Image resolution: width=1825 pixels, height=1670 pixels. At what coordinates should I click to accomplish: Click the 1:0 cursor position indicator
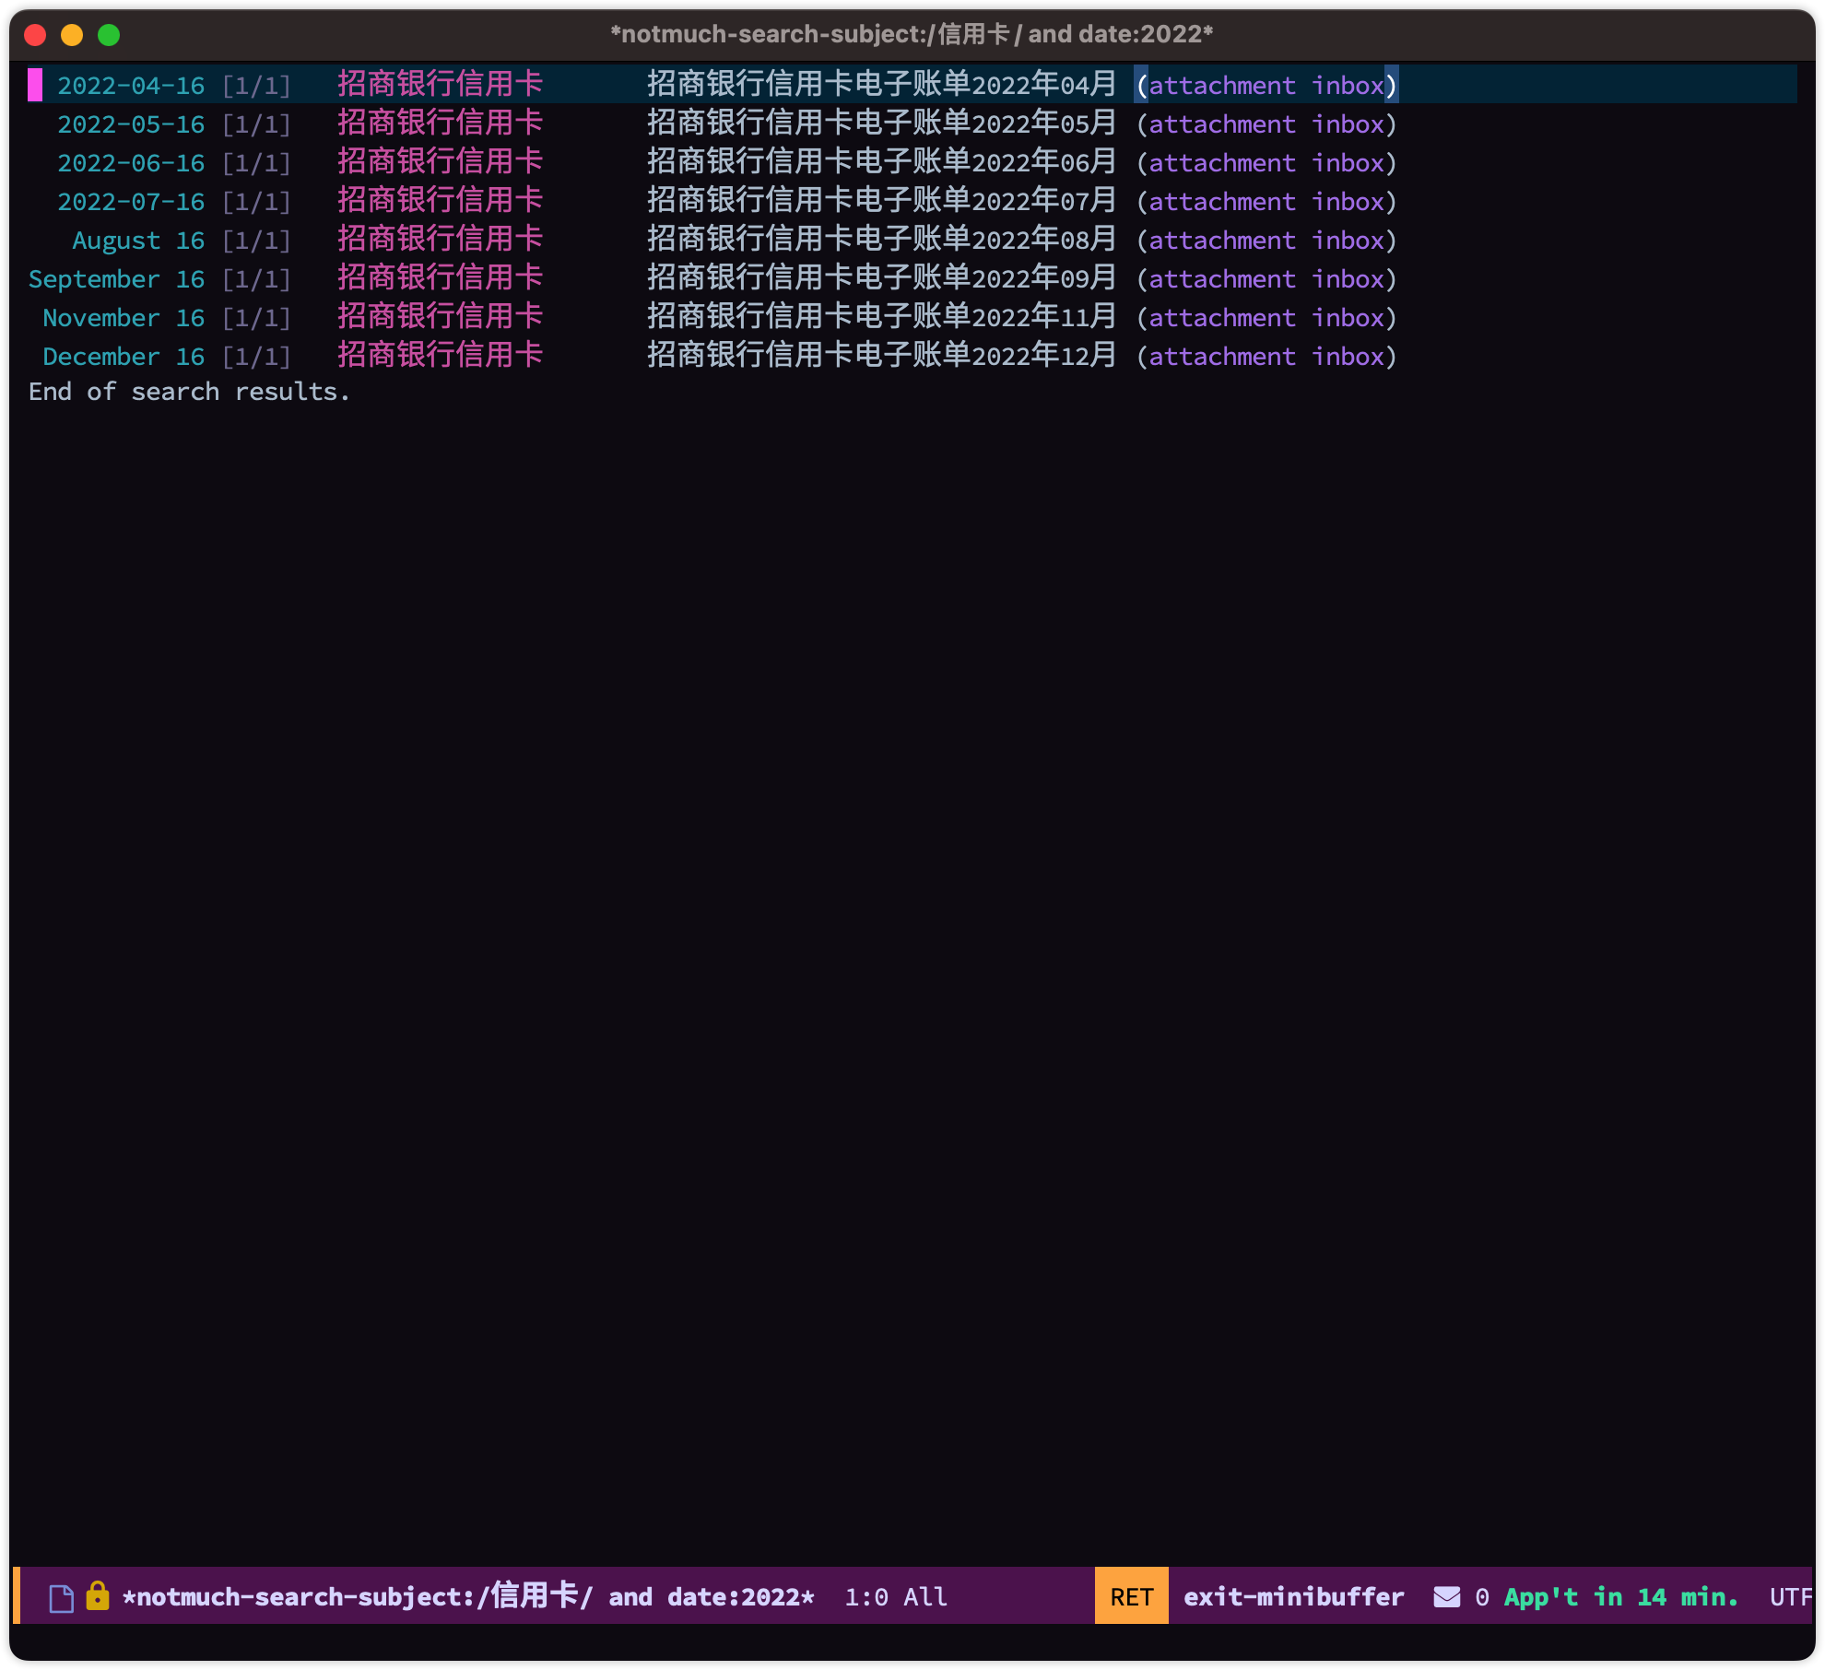[866, 1597]
